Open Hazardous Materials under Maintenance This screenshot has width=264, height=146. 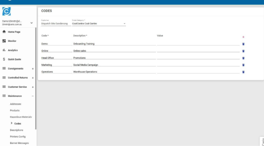click(21, 117)
